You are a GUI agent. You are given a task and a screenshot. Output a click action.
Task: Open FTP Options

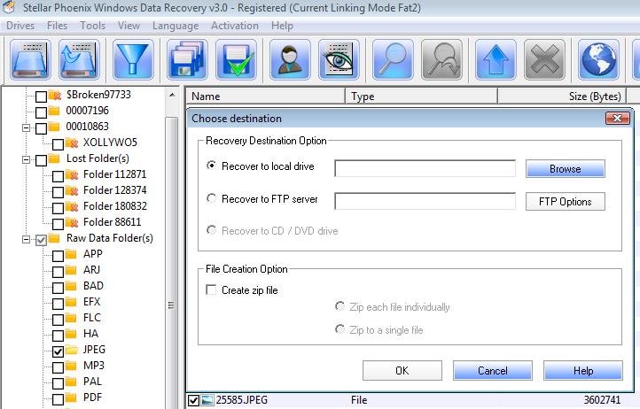pos(566,202)
